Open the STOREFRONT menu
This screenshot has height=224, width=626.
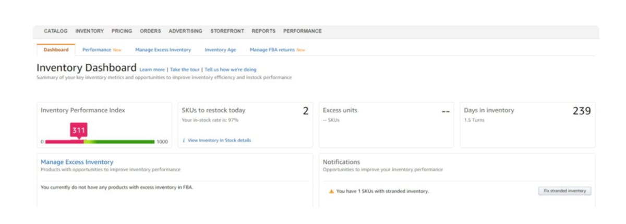click(x=227, y=31)
